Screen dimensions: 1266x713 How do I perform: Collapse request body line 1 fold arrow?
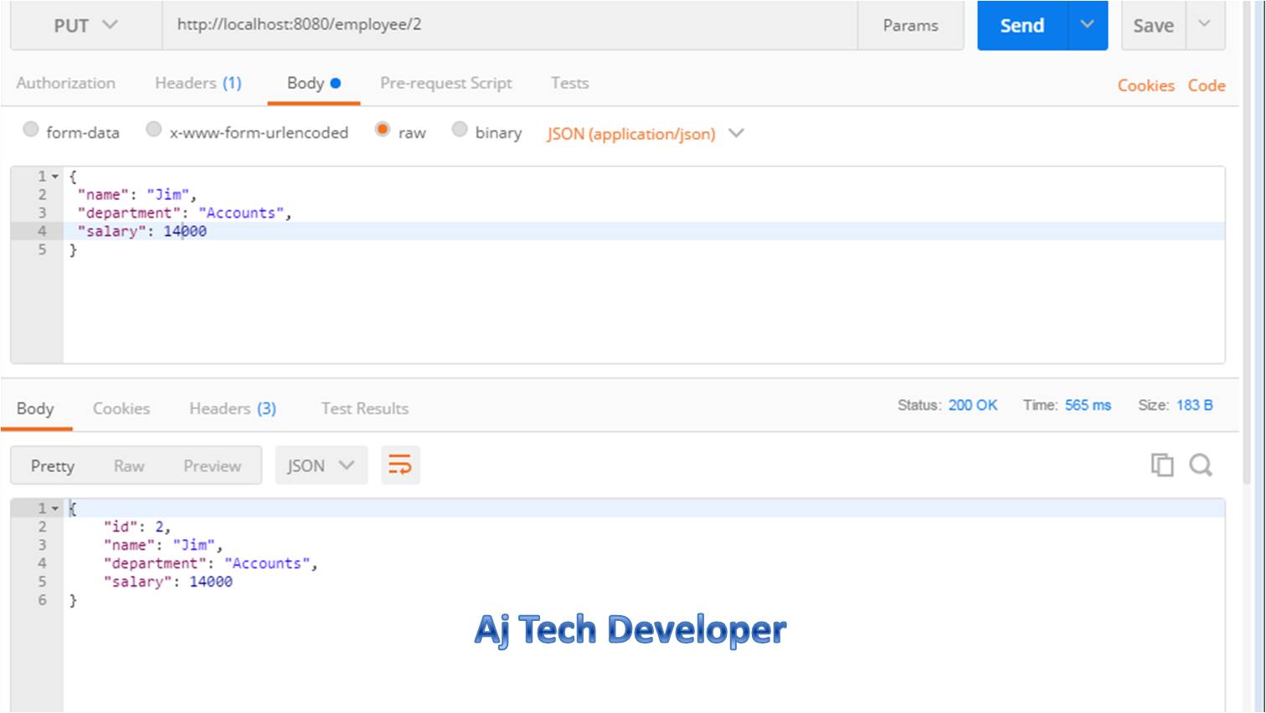55,177
